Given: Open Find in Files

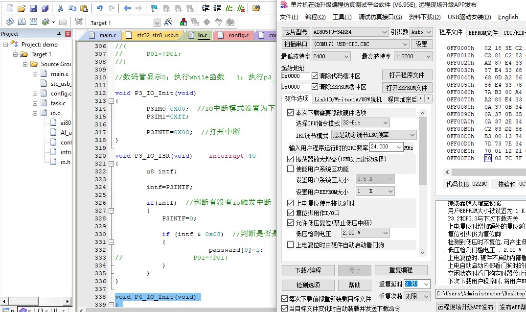Looking at the screenshot, I should (256, 8).
